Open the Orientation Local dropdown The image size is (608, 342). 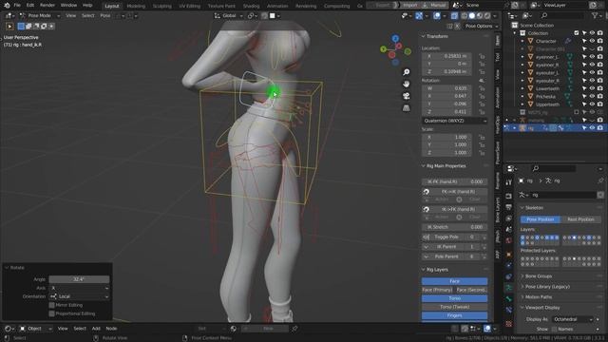79,296
